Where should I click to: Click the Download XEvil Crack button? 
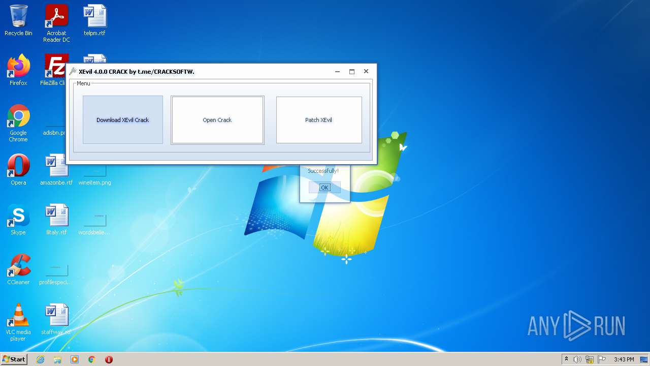click(123, 120)
